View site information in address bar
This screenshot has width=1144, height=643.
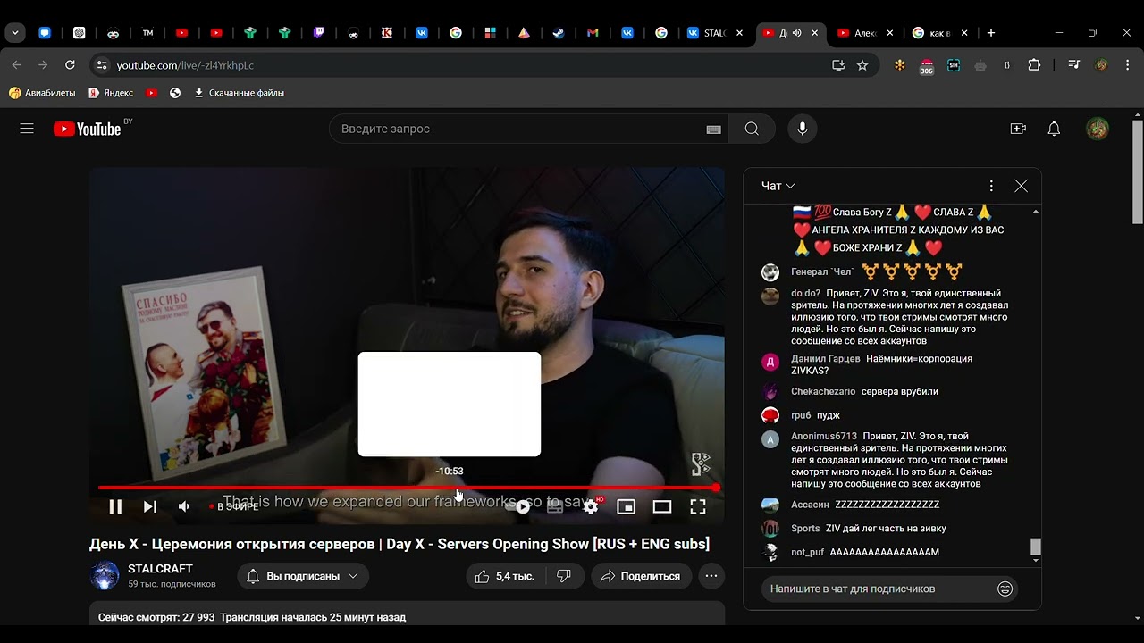click(102, 65)
